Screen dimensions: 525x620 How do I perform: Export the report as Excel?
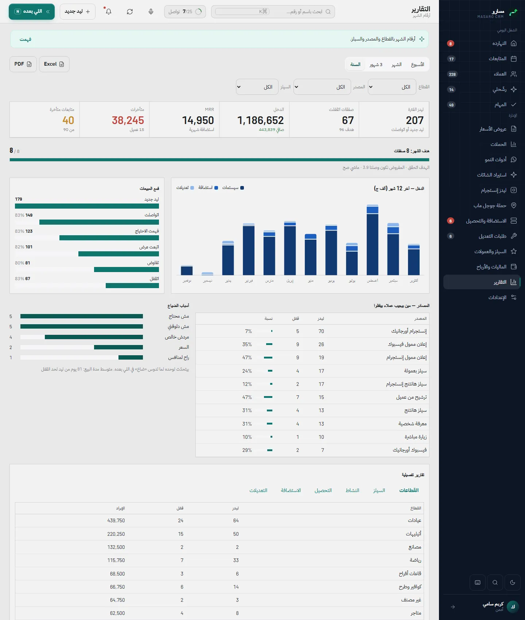(54, 64)
